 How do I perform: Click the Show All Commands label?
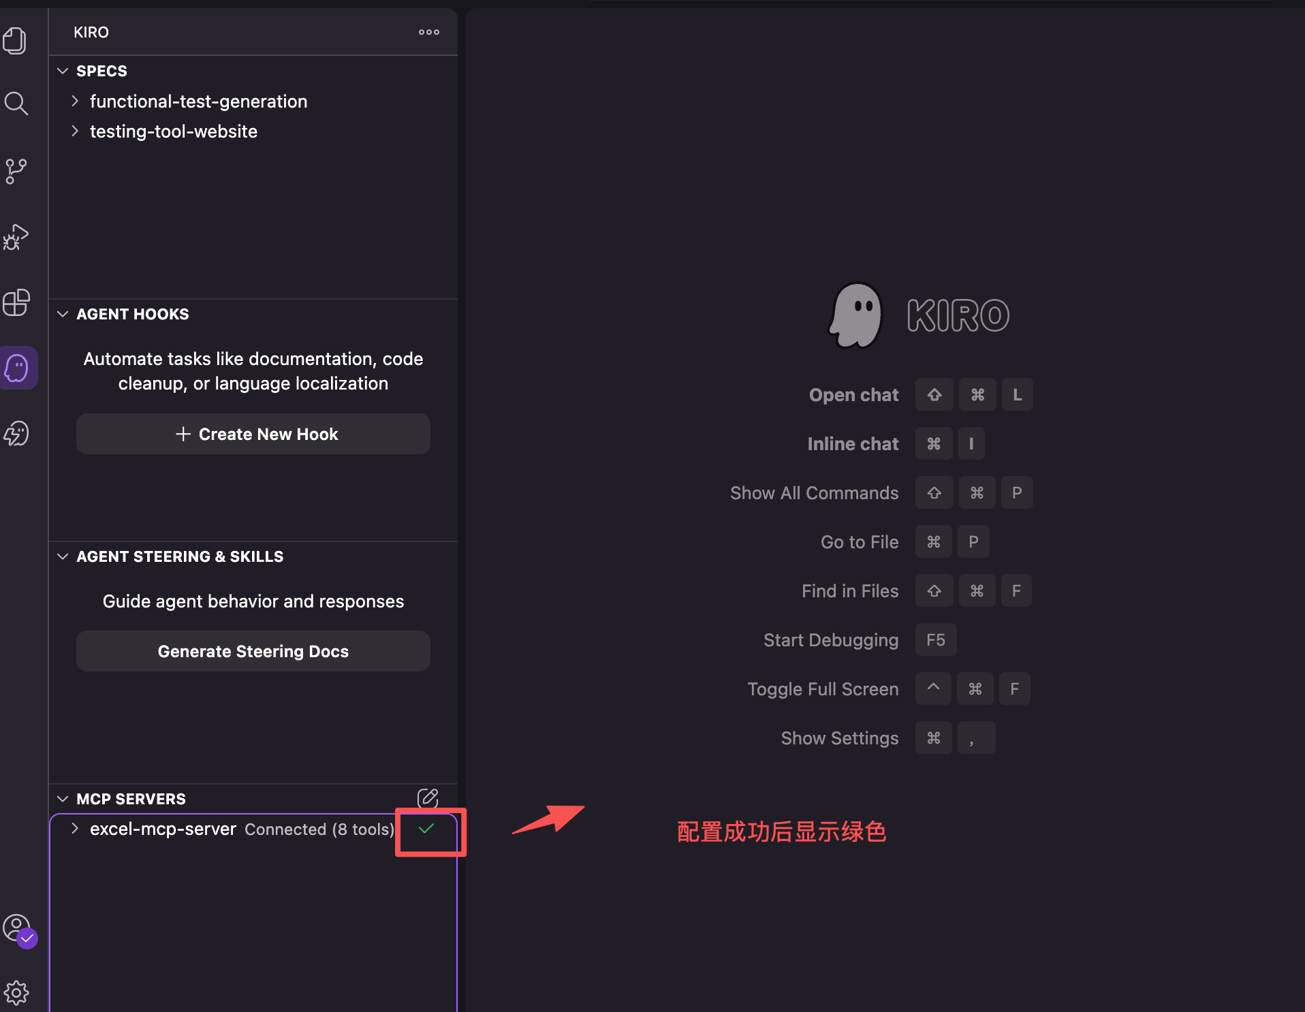click(814, 493)
